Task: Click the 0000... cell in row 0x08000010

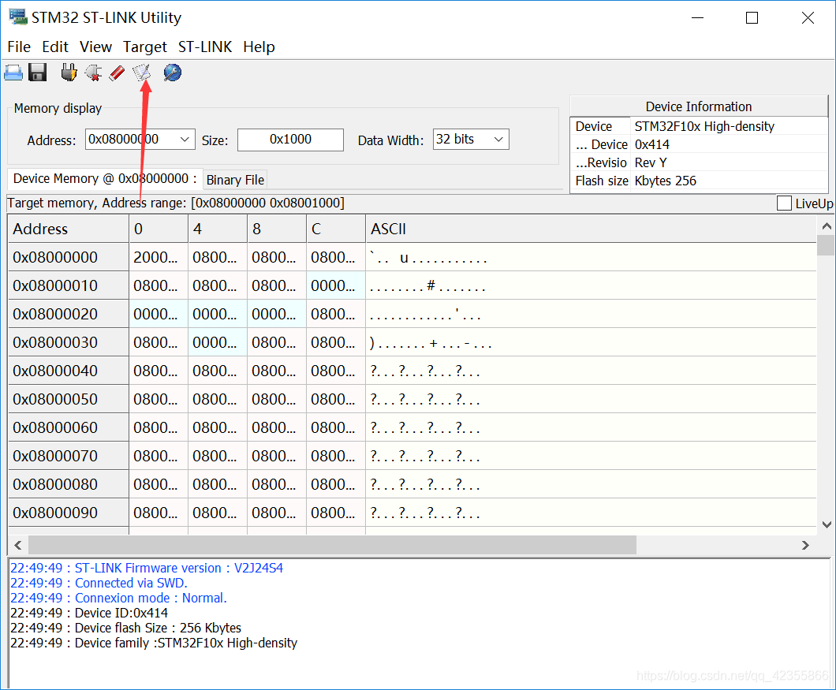Action: (x=336, y=285)
